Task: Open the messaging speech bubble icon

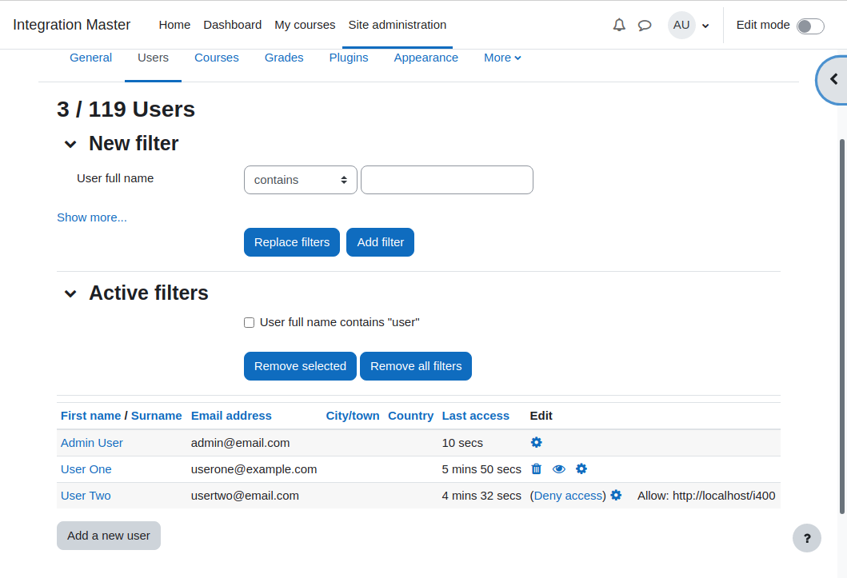Action: click(645, 26)
